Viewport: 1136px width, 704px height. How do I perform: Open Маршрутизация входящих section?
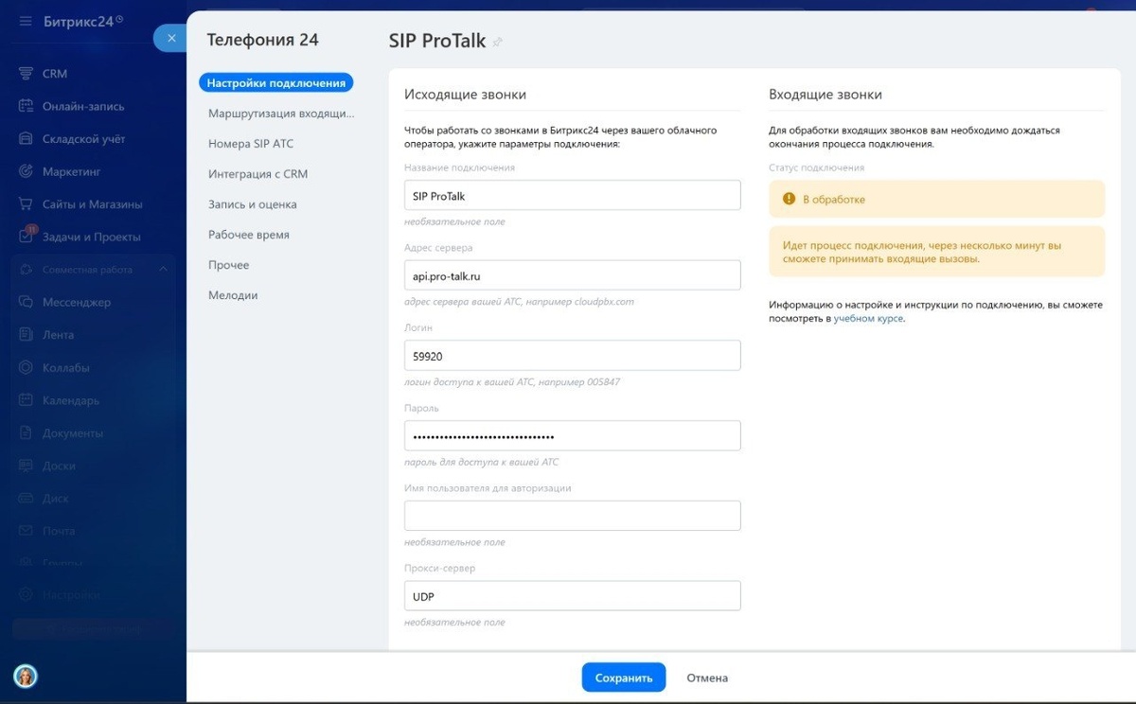pyautogui.click(x=281, y=114)
